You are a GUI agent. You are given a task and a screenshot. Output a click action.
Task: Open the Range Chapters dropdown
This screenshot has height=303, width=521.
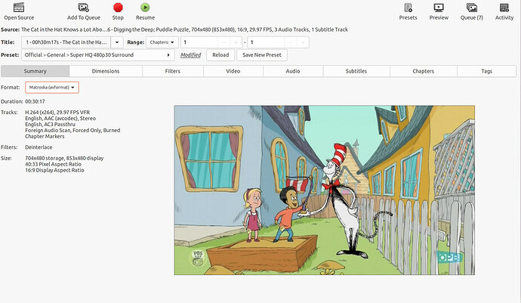(162, 42)
